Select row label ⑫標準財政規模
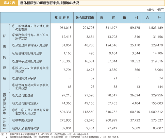Screen dimensions: 165x138 click(23, 120)
